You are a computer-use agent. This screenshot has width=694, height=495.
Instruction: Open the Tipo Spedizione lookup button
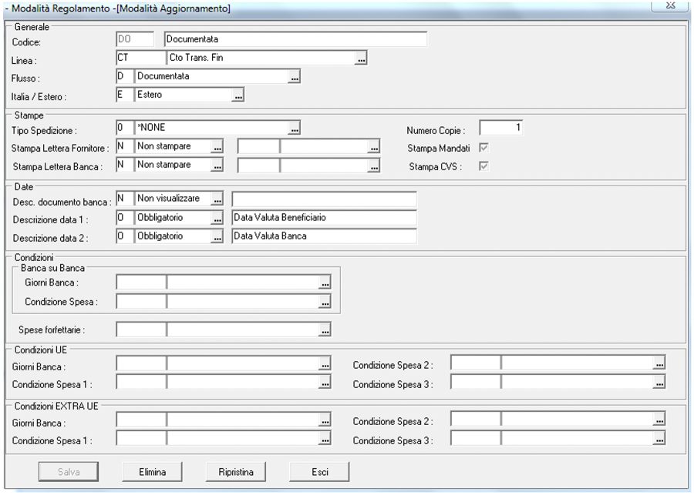(294, 128)
